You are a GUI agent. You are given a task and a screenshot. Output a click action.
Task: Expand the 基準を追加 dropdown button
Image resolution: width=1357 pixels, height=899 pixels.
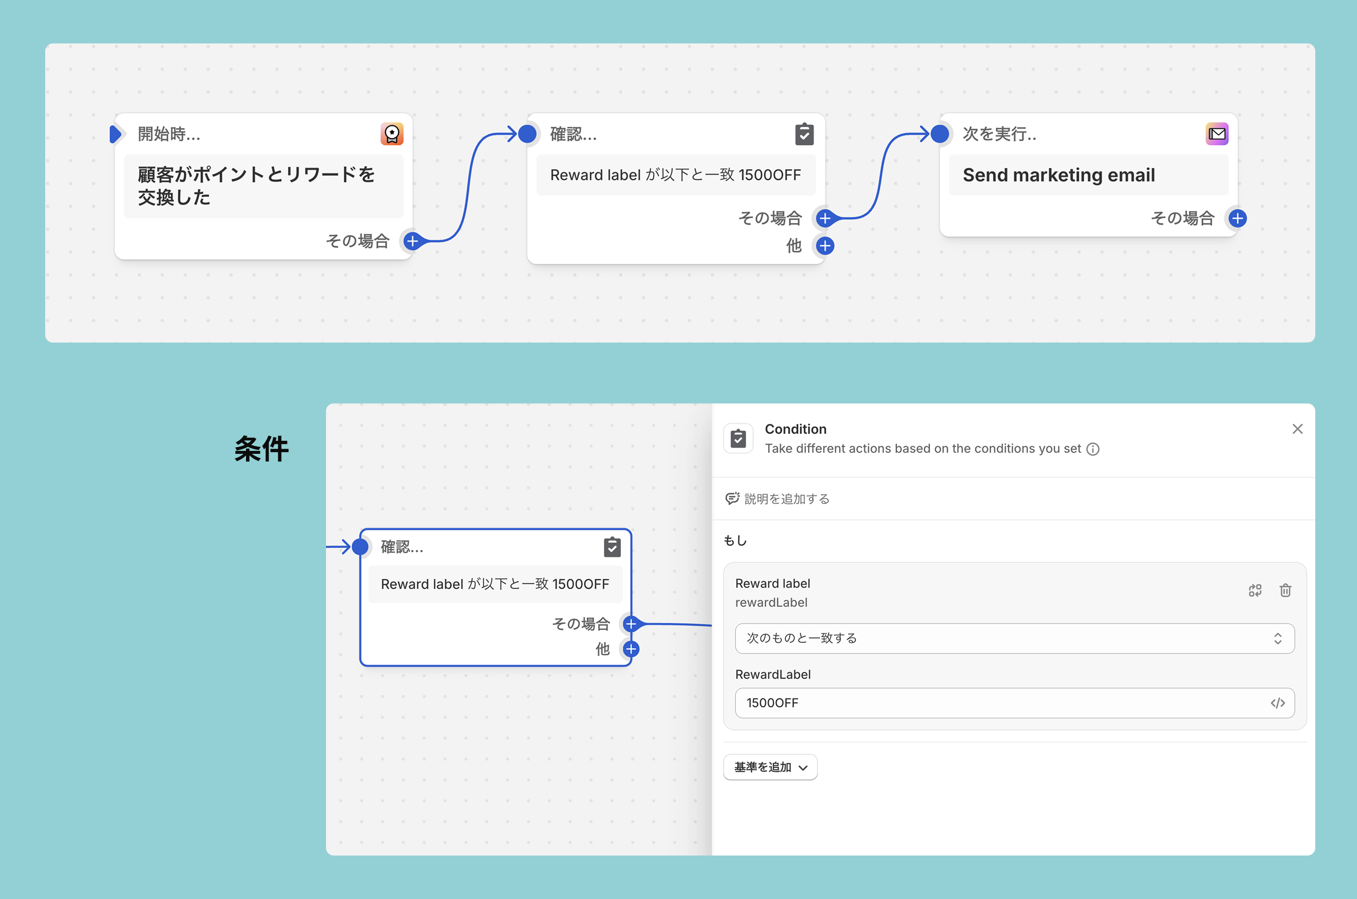[770, 767]
